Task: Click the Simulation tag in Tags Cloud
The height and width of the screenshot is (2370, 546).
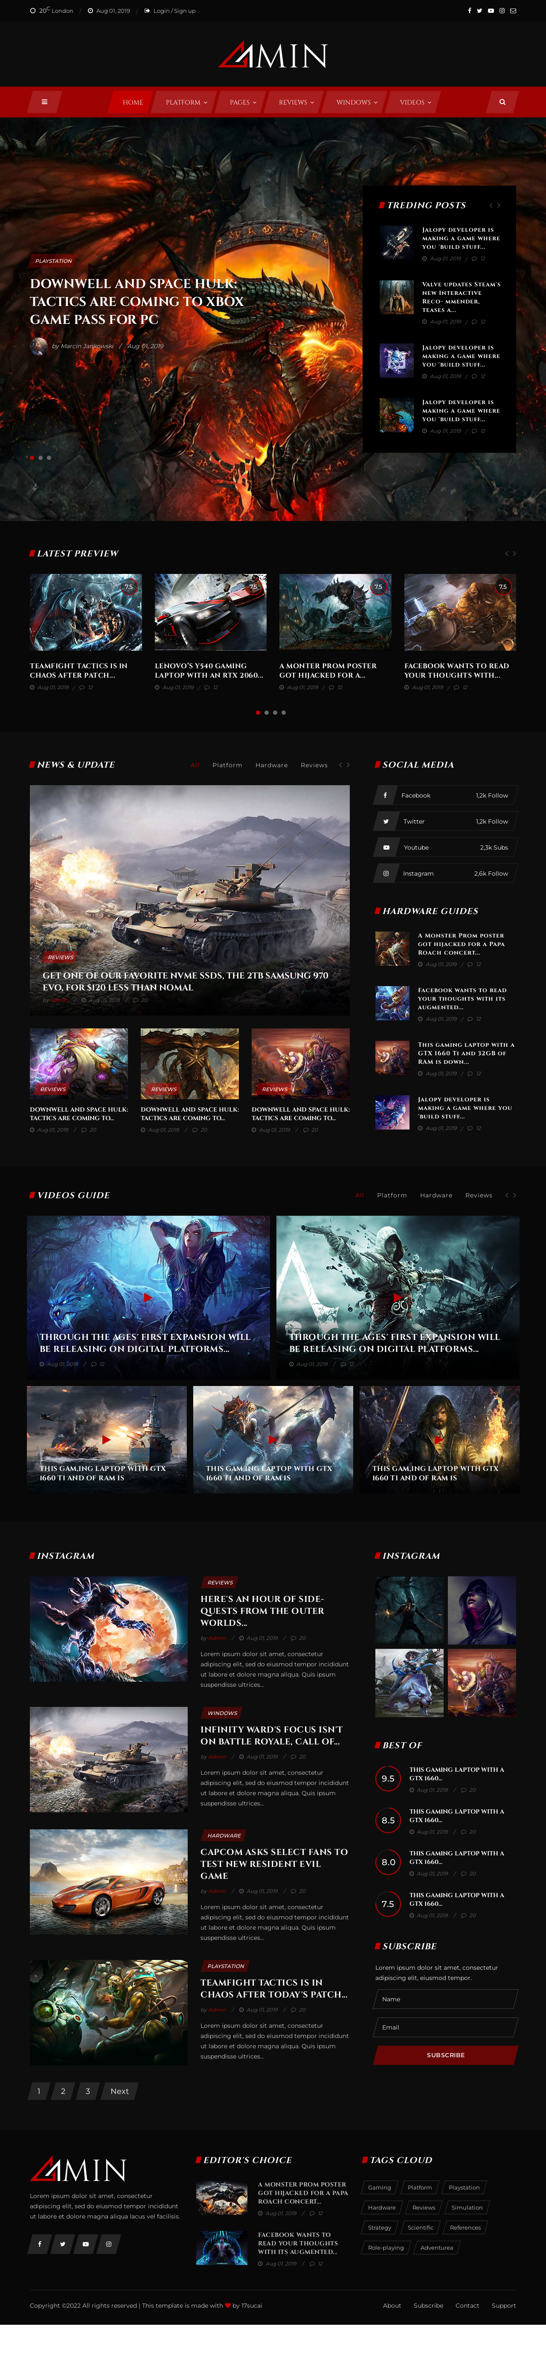Action: tap(467, 2207)
